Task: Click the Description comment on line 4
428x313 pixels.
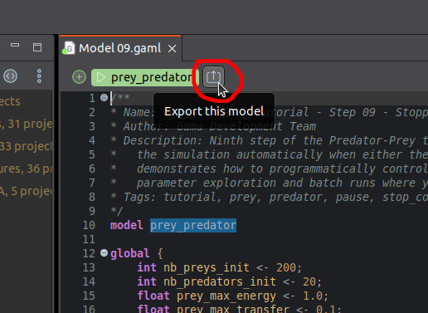Action: click(269, 140)
